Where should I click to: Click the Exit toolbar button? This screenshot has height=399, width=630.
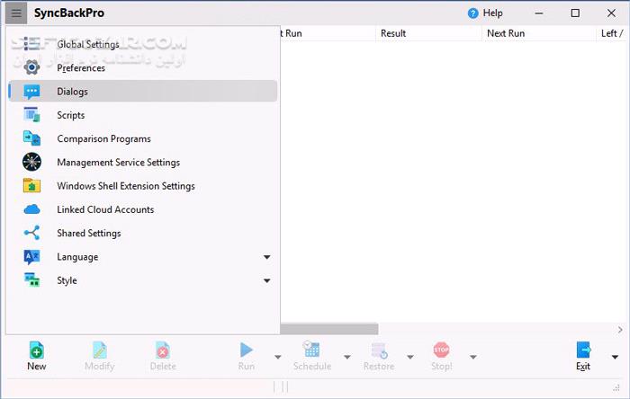click(x=583, y=356)
